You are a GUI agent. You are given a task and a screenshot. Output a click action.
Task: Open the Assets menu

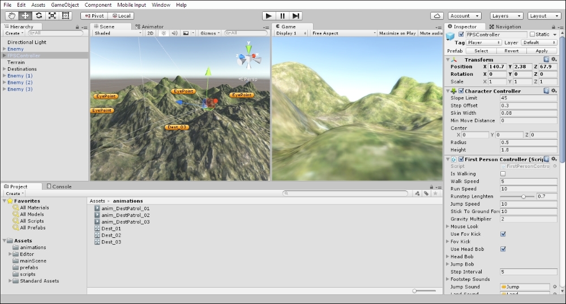click(38, 5)
